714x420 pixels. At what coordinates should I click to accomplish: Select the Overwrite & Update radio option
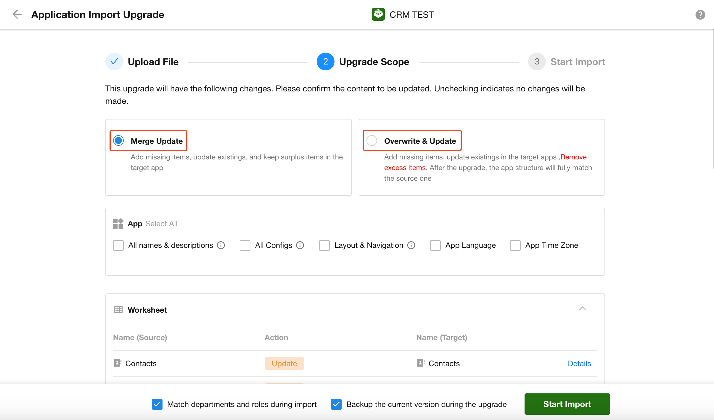372,140
